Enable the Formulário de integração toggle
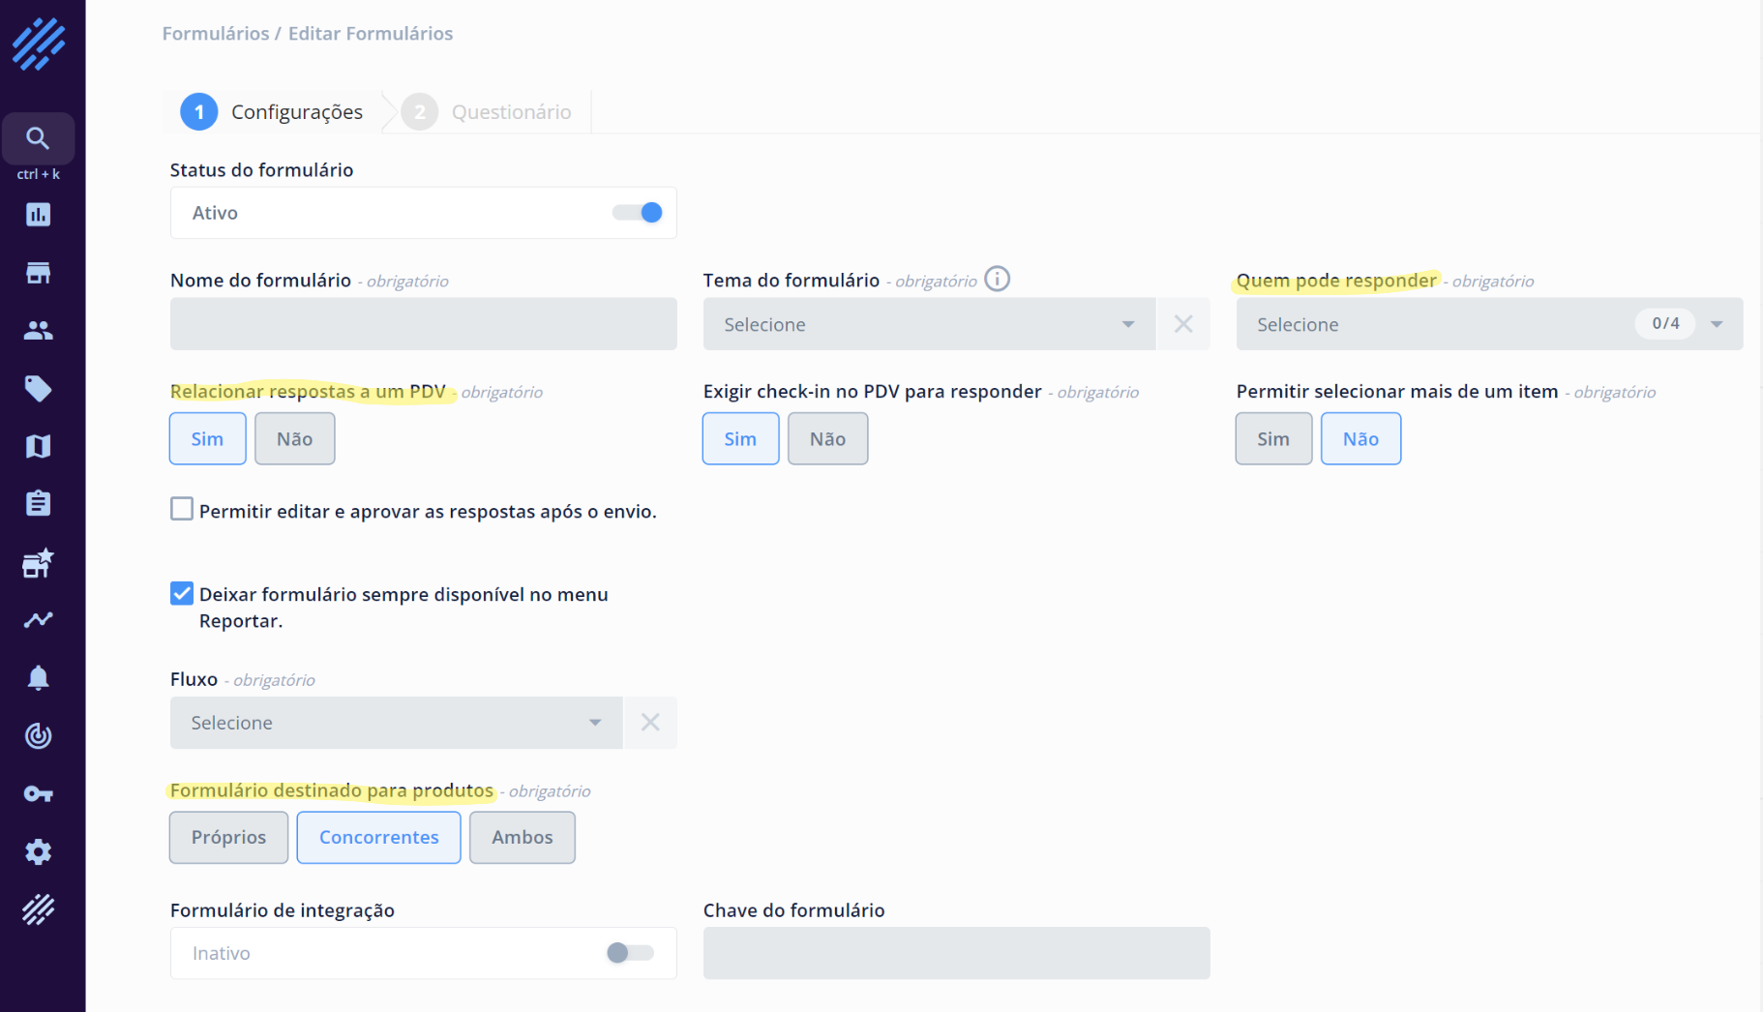 point(630,953)
